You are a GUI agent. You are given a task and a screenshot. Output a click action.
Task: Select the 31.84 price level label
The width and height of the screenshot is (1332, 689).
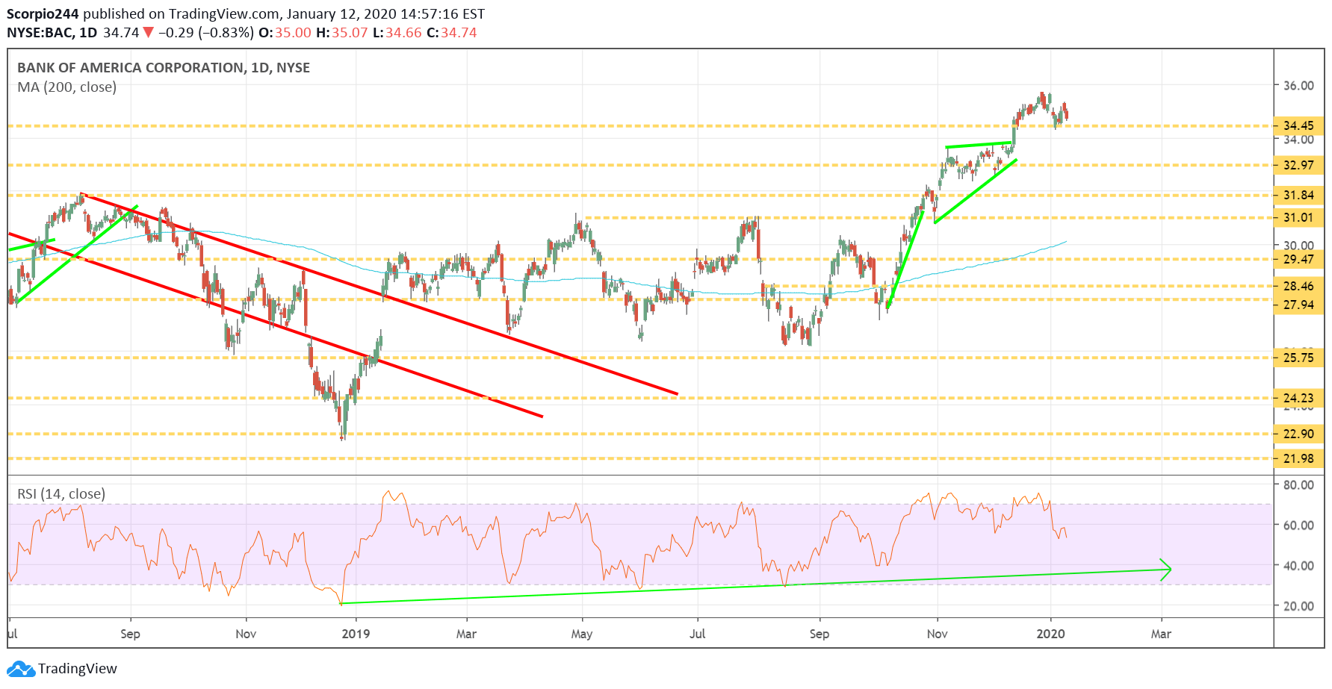[1298, 195]
